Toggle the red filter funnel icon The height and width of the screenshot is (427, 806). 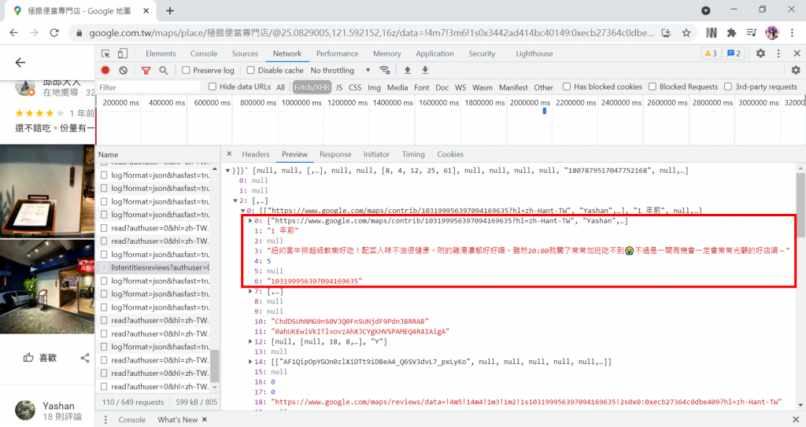pos(146,71)
